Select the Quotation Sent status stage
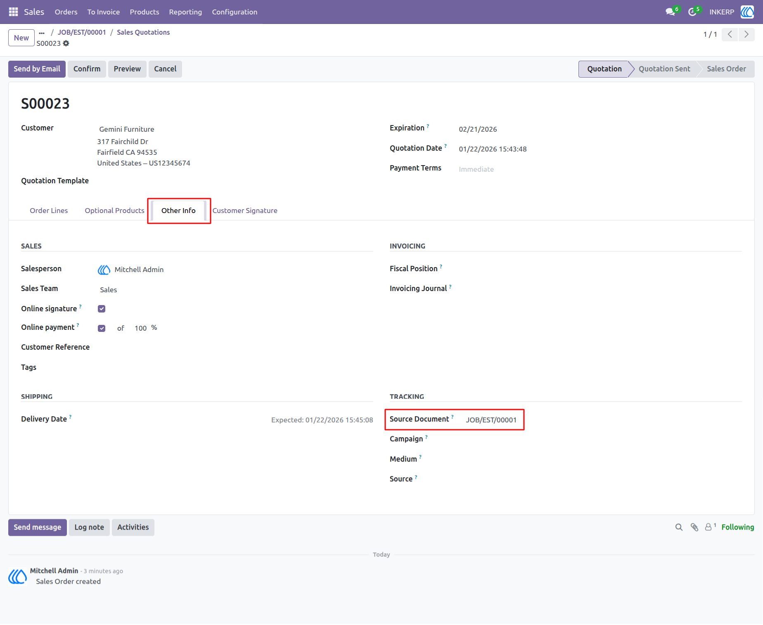 tap(664, 69)
